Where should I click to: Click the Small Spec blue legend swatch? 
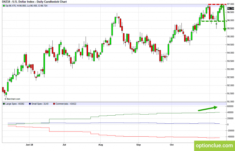point(30,104)
